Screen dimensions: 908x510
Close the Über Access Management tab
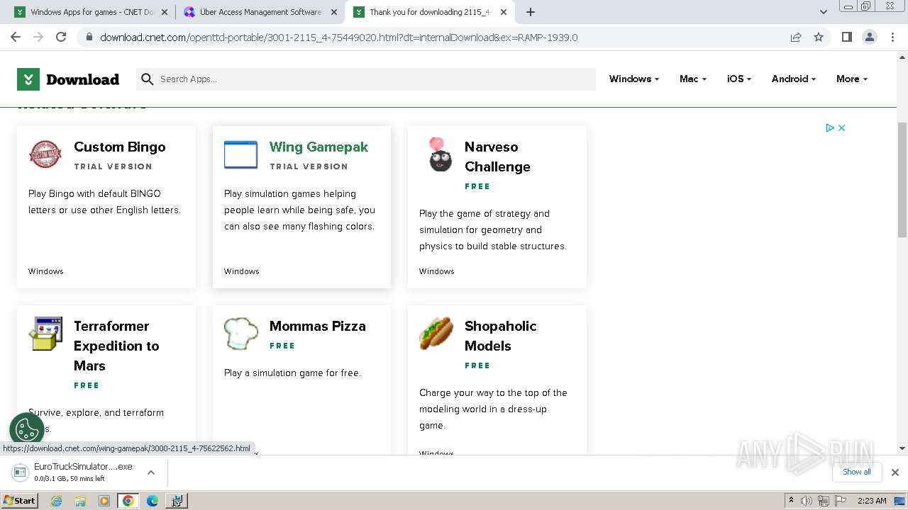point(333,12)
